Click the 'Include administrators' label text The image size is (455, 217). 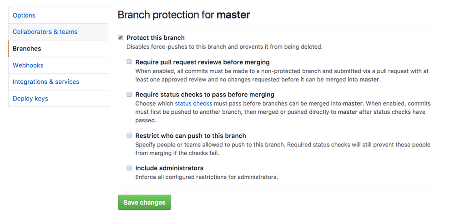(169, 168)
